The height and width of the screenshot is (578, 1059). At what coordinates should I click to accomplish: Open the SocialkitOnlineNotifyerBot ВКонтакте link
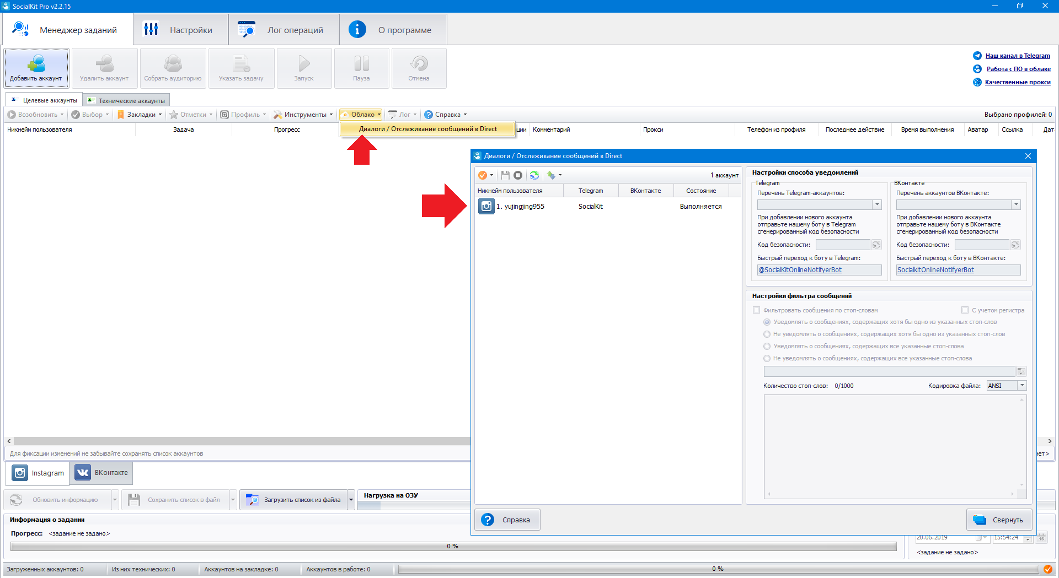(x=935, y=270)
